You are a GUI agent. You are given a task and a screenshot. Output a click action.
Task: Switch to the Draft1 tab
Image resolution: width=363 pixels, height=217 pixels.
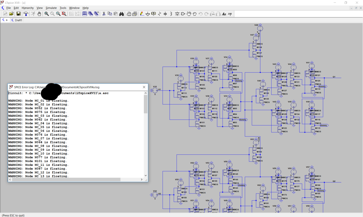click(x=18, y=20)
